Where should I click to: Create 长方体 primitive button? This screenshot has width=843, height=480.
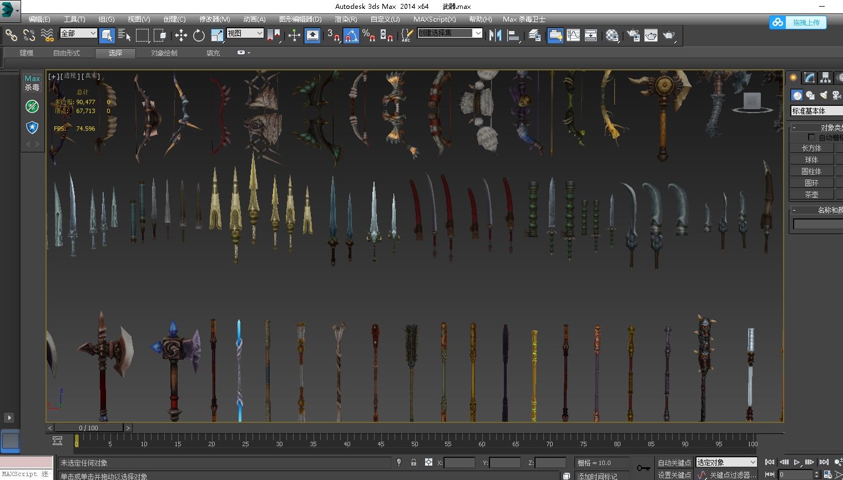811,148
